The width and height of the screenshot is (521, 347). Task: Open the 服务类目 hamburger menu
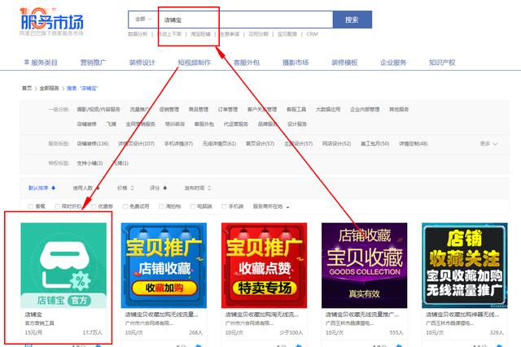[41, 63]
